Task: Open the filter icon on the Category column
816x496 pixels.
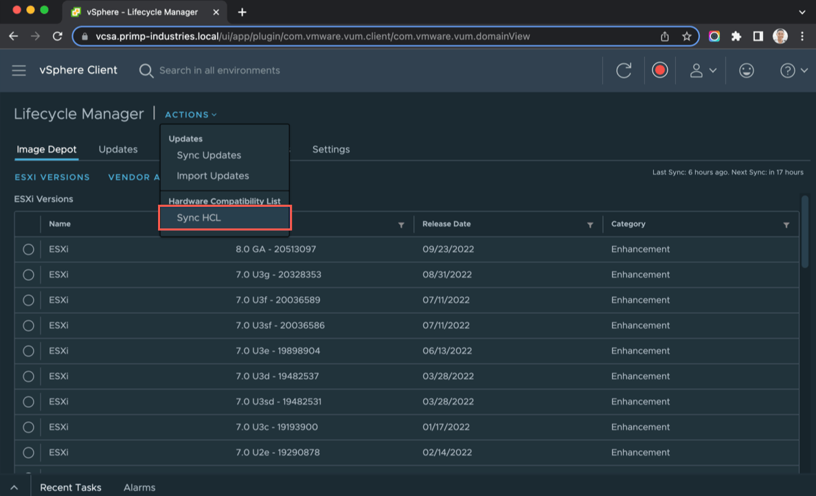Action: tap(786, 224)
